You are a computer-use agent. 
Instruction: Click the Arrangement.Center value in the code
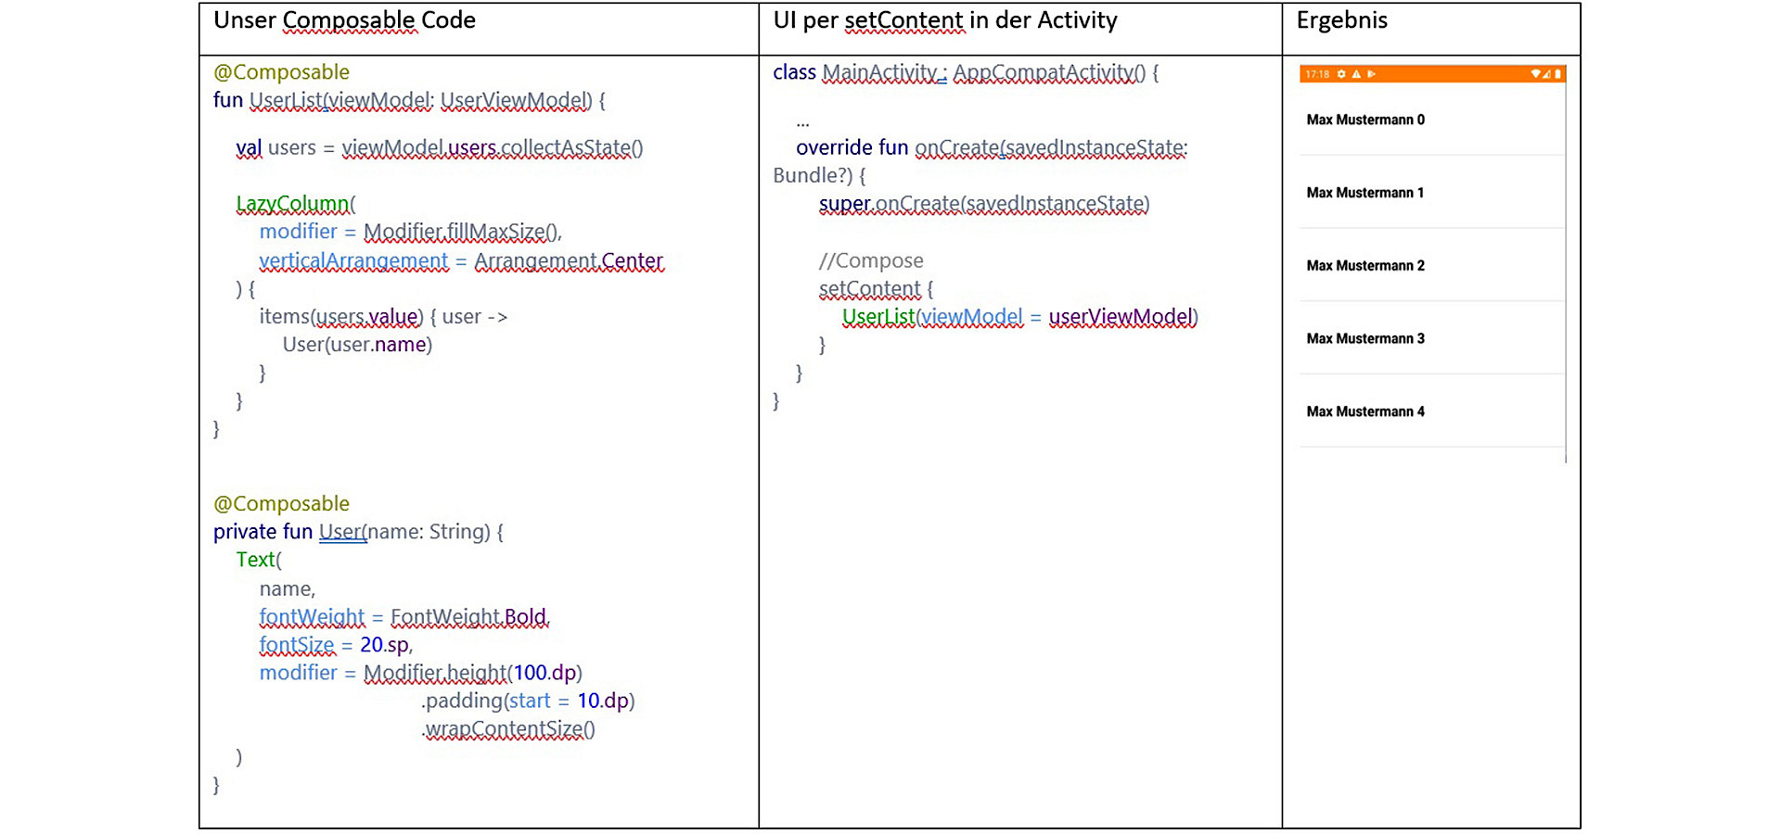coord(569,260)
